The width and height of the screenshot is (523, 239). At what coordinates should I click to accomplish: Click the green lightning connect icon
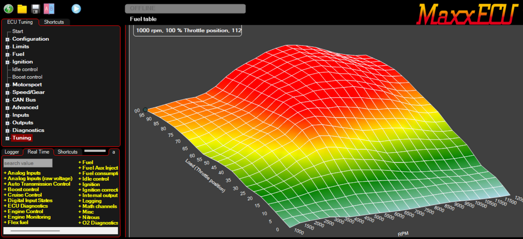9,9
